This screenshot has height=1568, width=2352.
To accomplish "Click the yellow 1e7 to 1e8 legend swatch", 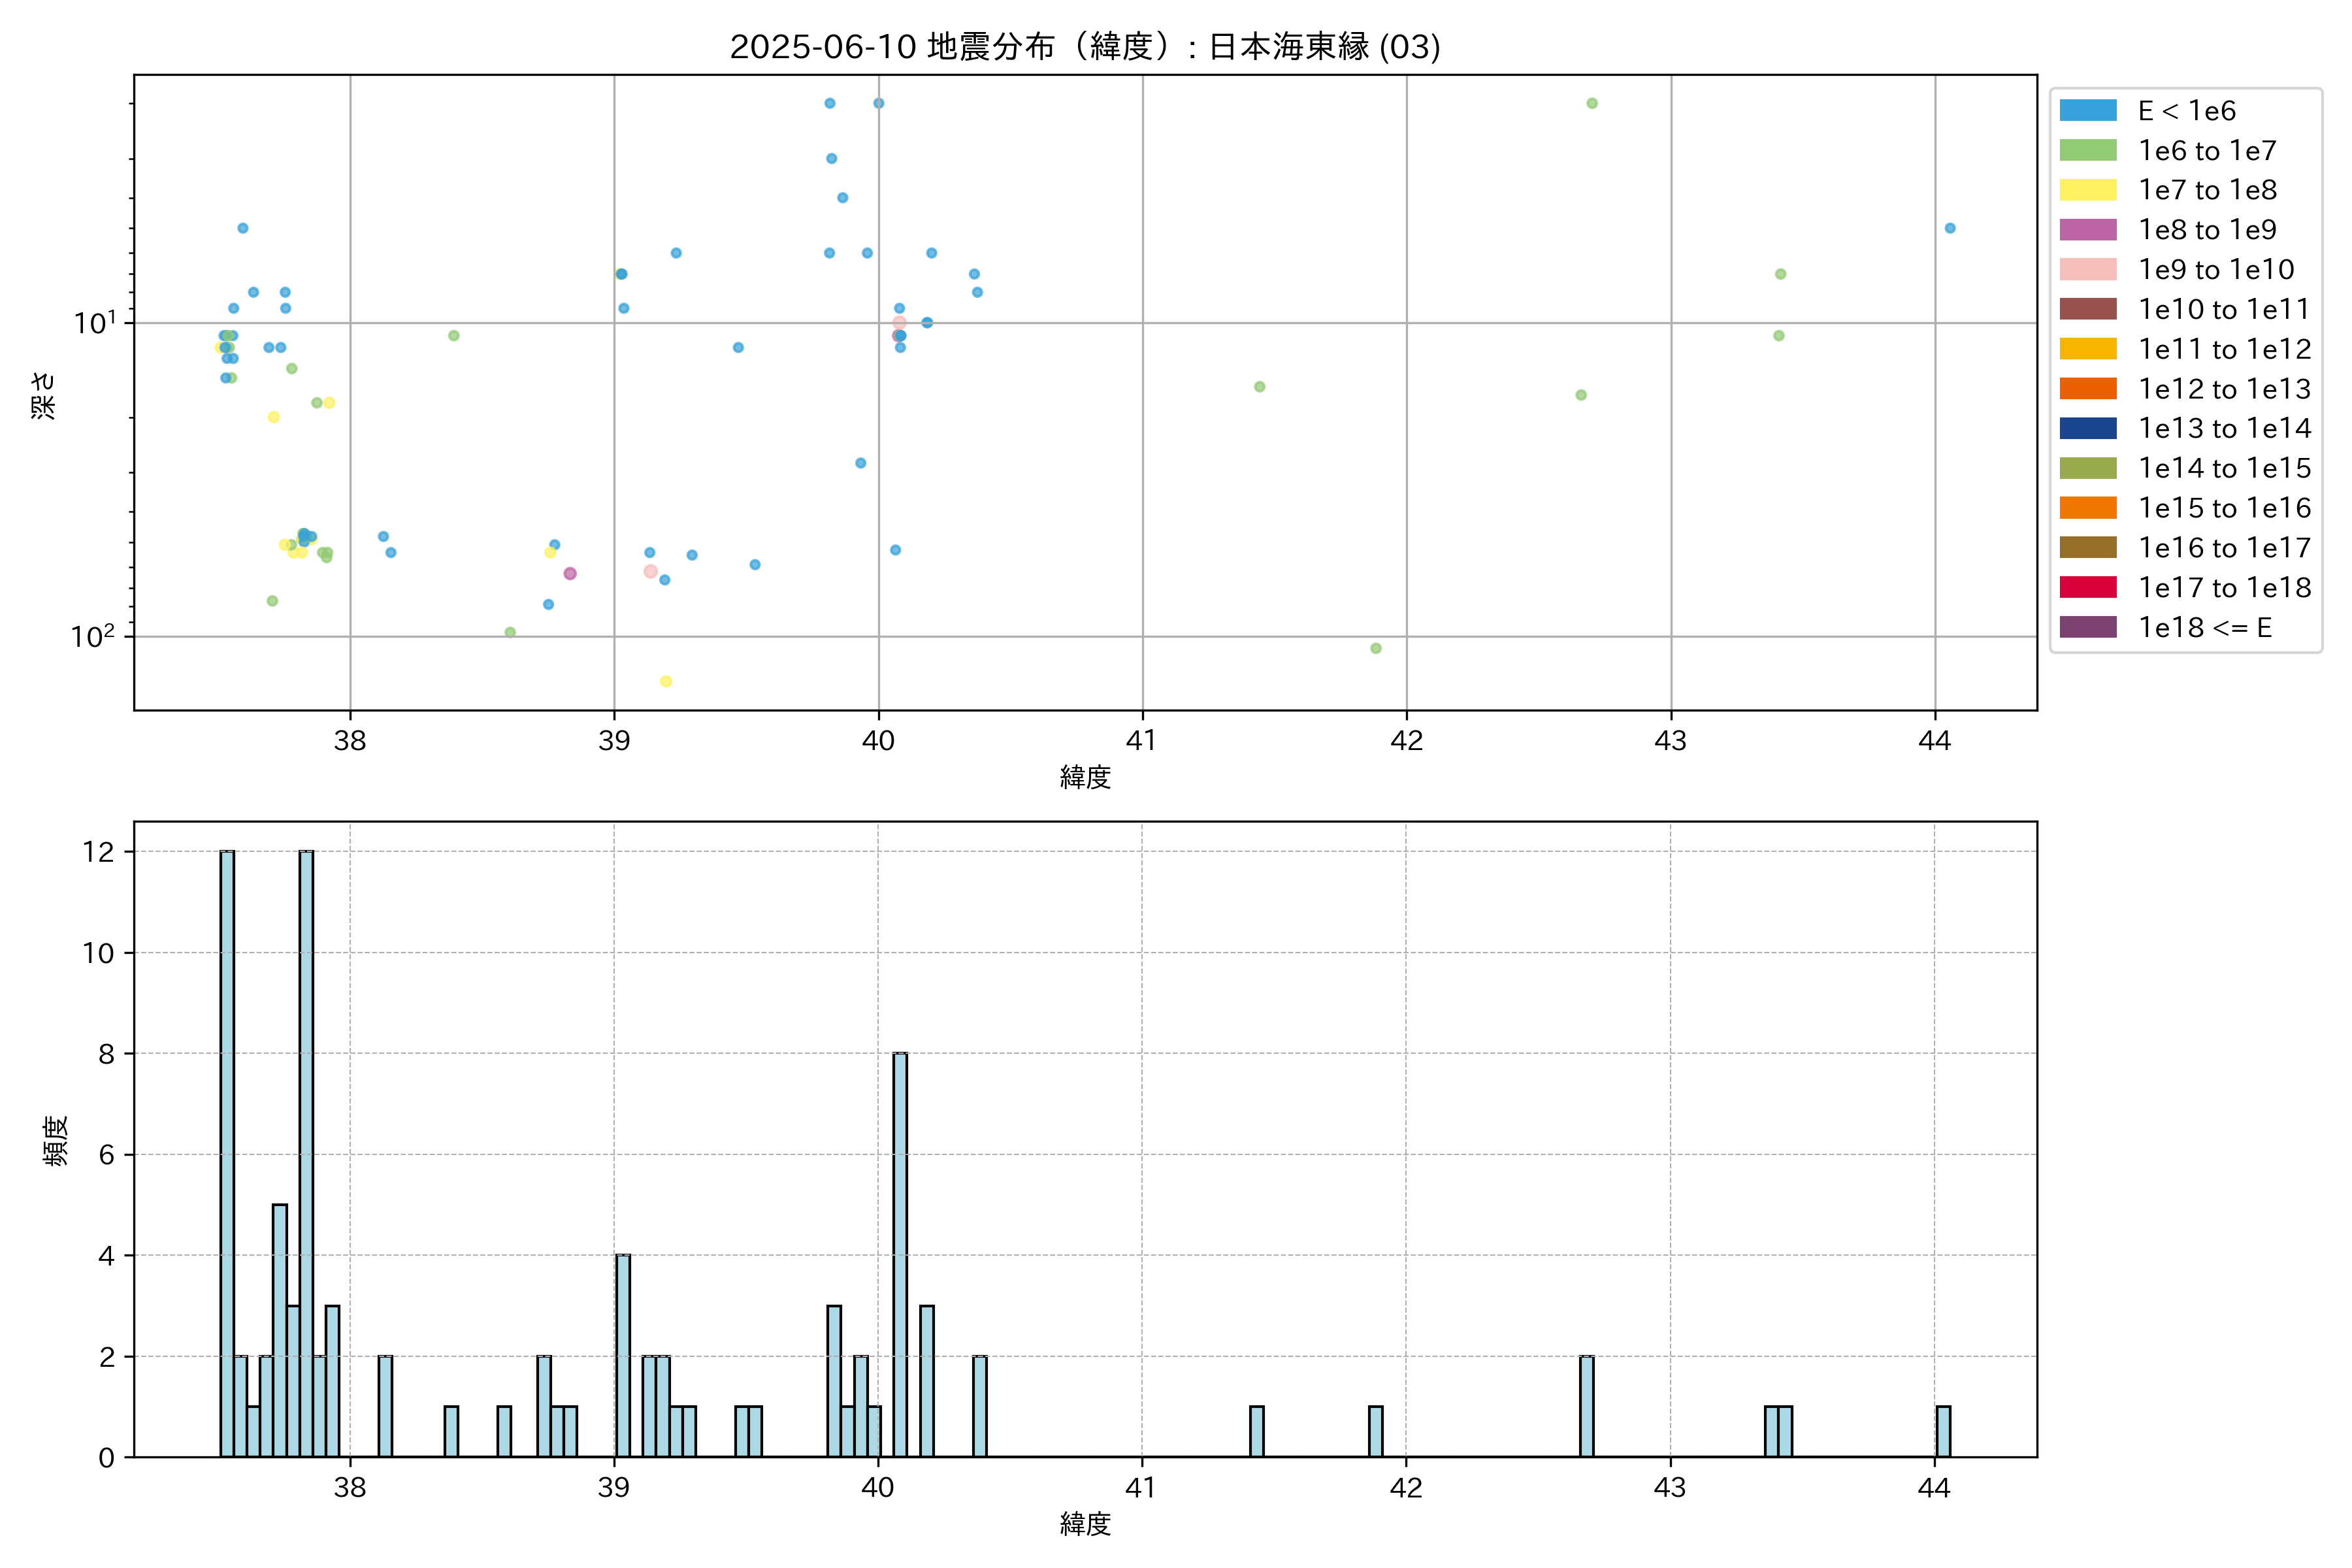I will 2087,190.
